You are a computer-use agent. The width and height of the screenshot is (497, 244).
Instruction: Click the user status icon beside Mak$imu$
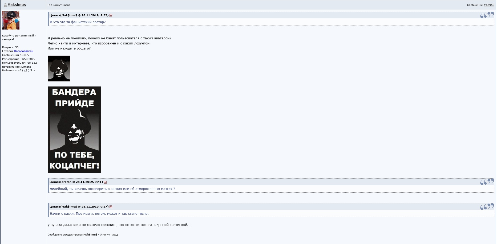(x=5, y=5)
